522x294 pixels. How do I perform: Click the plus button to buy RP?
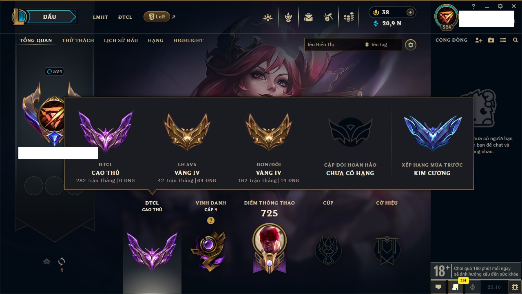[x=410, y=12]
